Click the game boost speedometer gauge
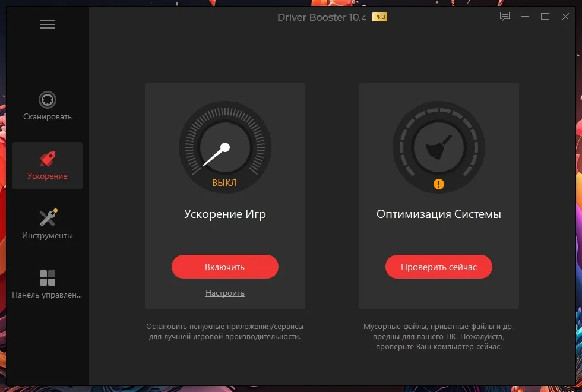 (x=225, y=147)
